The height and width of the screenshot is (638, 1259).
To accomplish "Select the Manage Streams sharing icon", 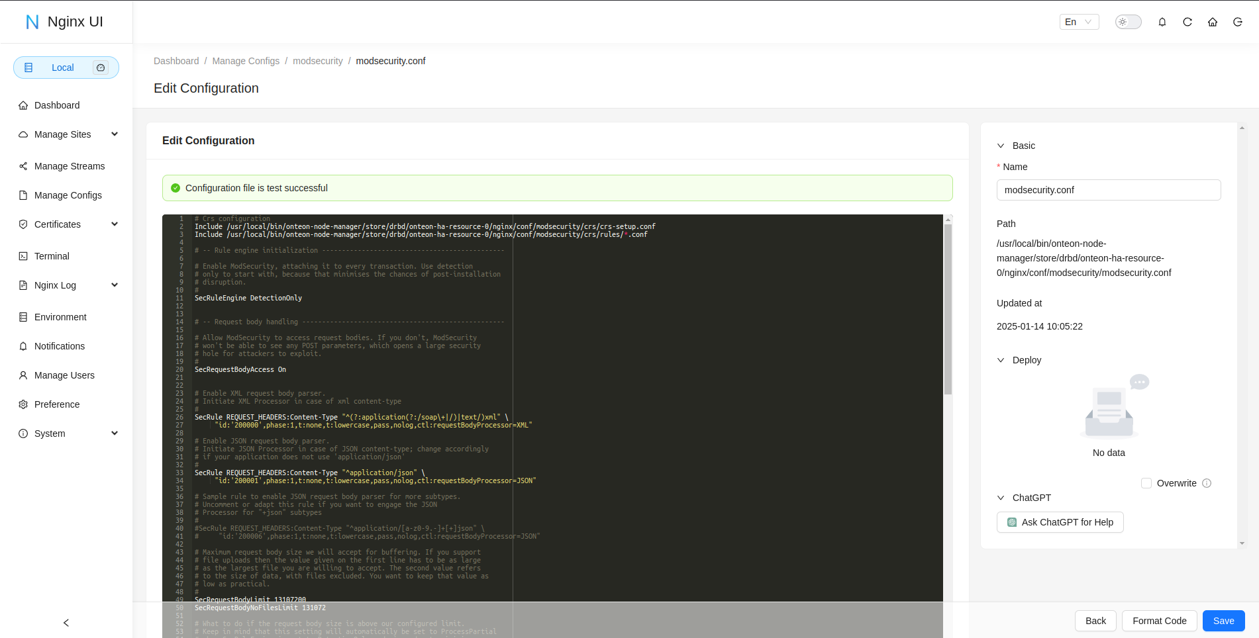I will [23, 165].
